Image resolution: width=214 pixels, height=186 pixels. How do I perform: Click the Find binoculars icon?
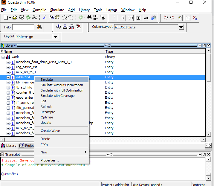pos(89,17)
